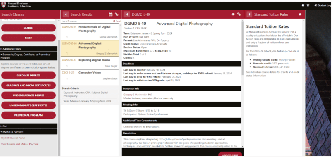Click the home icon in DGMD E-10 header
This screenshot has height=157, width=332.
click(233, 14)
